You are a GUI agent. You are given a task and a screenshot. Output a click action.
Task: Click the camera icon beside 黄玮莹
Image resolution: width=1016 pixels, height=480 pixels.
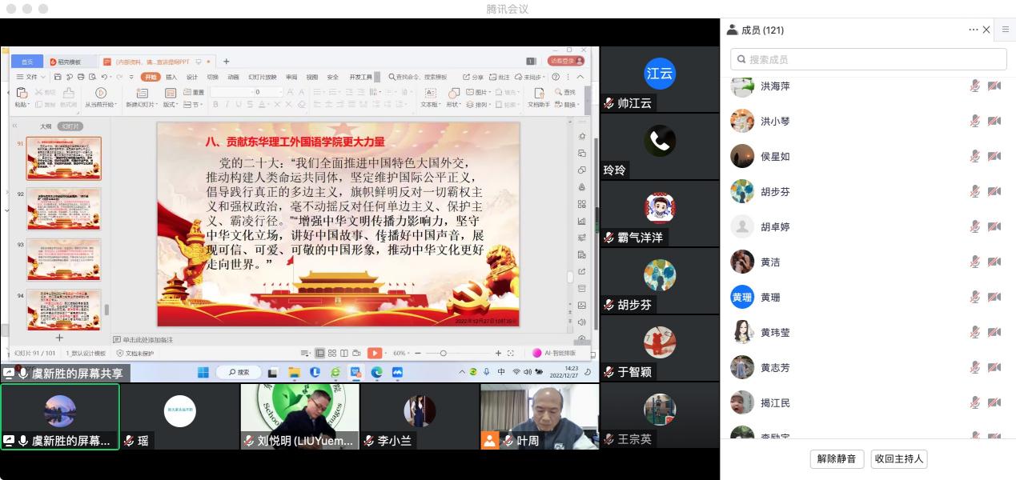[x=994, y=332]
